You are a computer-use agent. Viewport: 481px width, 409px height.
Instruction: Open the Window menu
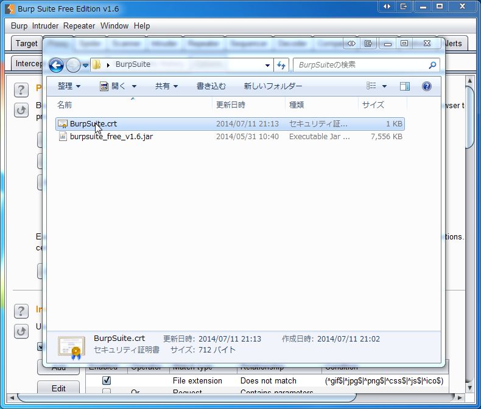(114, 26)
